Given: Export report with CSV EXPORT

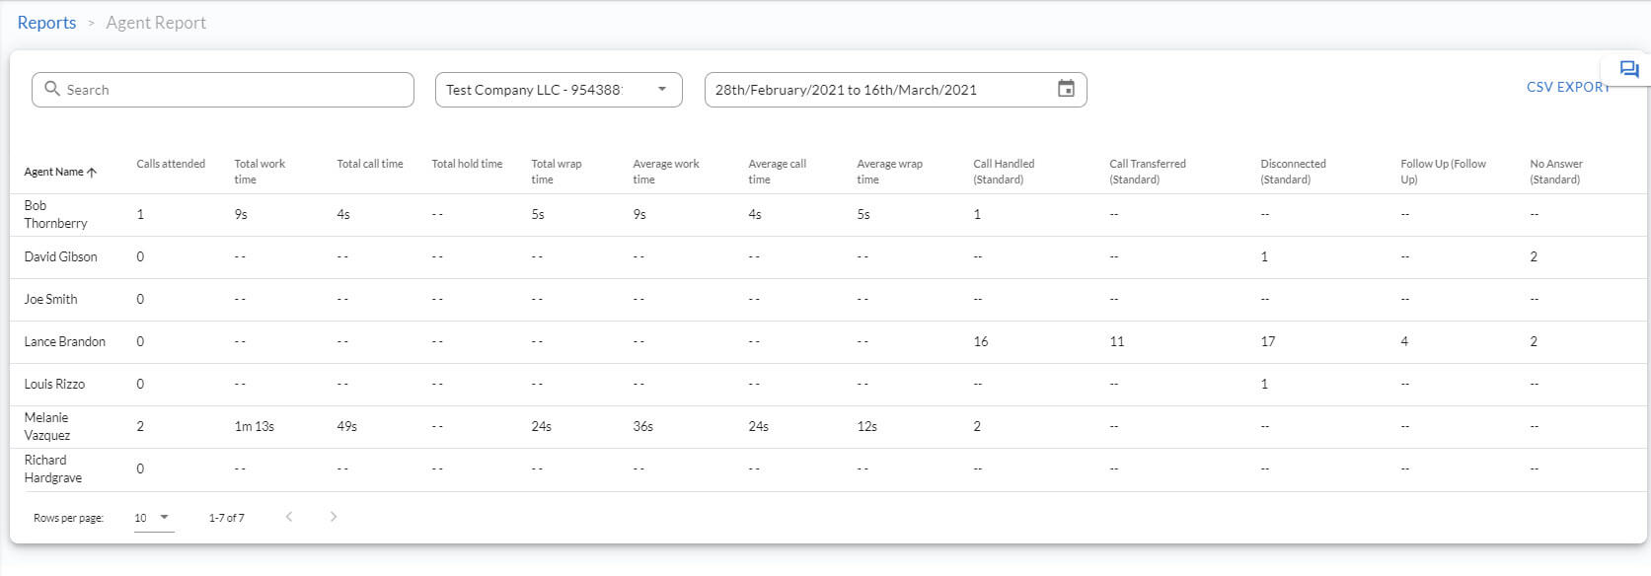Looking at the screenshot, I should click(1567, 87).
